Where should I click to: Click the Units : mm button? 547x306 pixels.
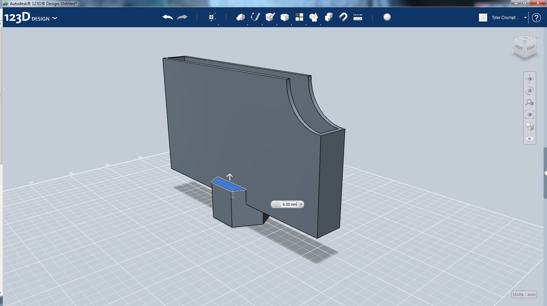pos(524,294)
